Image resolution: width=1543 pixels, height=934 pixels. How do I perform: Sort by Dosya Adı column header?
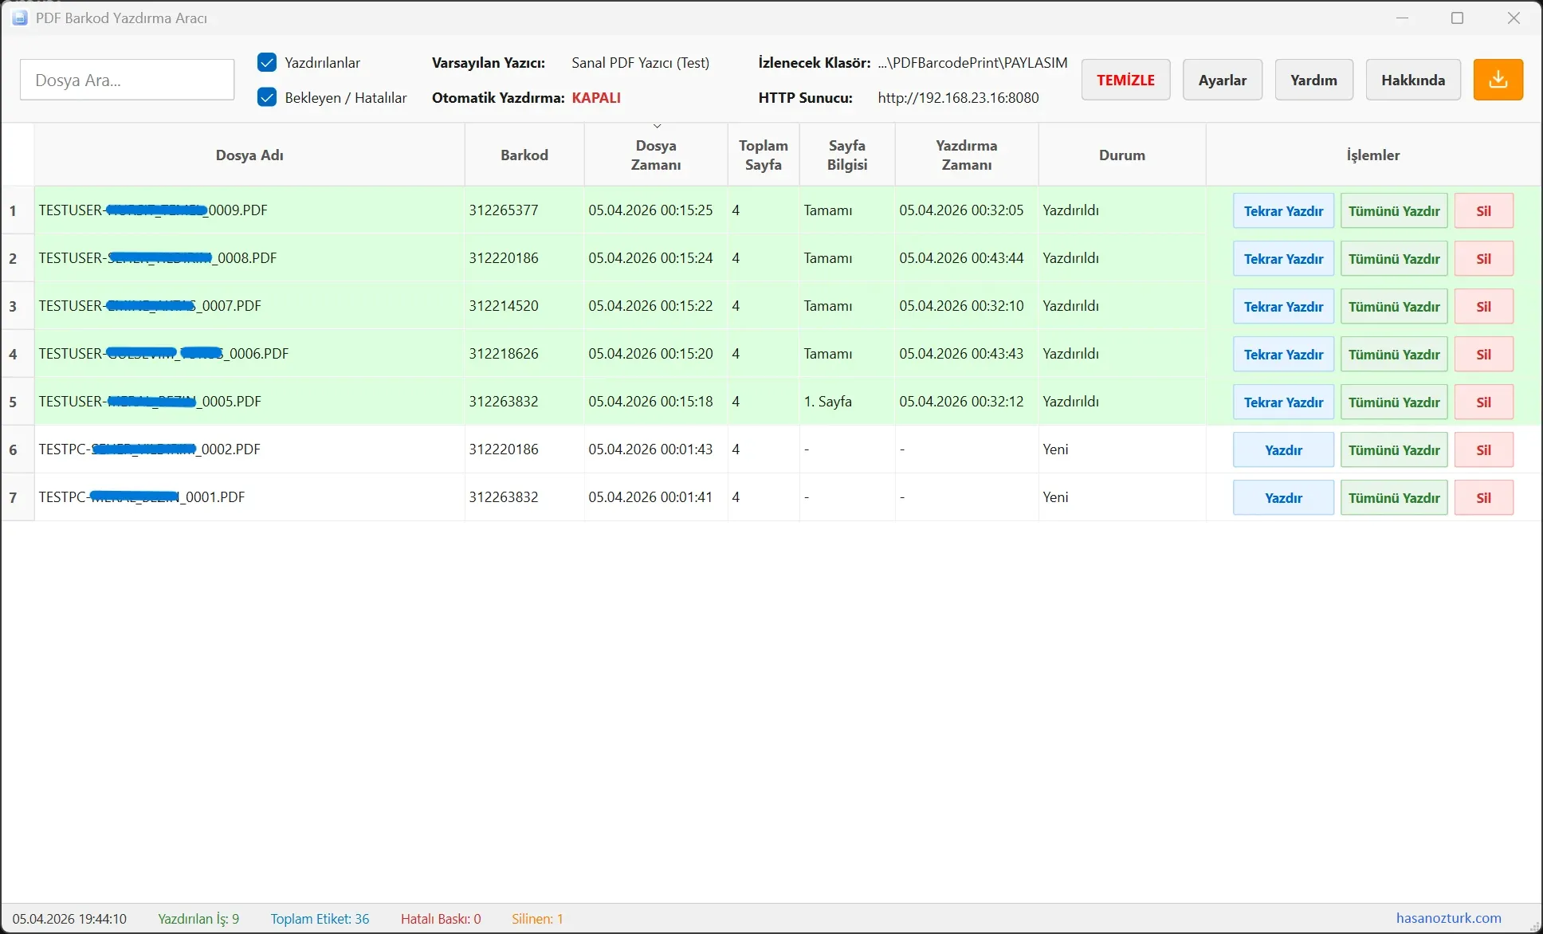pyautogui.click(x=249, y=155)
